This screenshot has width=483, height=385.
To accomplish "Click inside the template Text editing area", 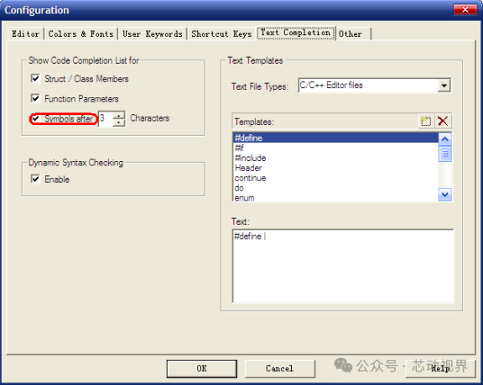I will click(343, 266).
